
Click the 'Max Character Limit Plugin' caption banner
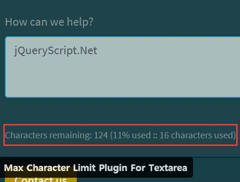tap(96, 168)
